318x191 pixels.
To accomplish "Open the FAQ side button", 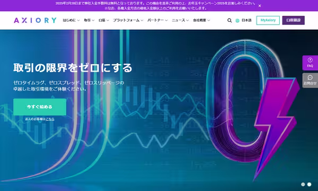I will [x=310, y=63].
